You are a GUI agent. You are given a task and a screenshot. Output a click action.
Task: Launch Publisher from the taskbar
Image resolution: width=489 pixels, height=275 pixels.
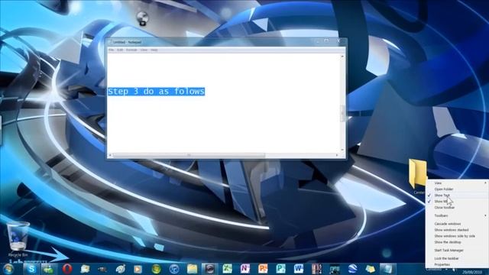tap(280, 269)
